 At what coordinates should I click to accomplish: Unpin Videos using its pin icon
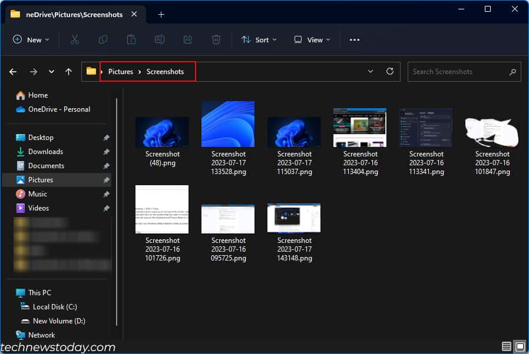coord(106,209)
